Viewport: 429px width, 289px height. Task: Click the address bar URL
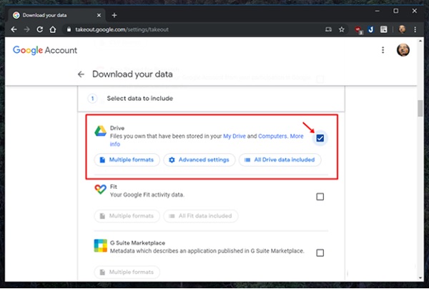pyautogui.click(x=122, y=29)
